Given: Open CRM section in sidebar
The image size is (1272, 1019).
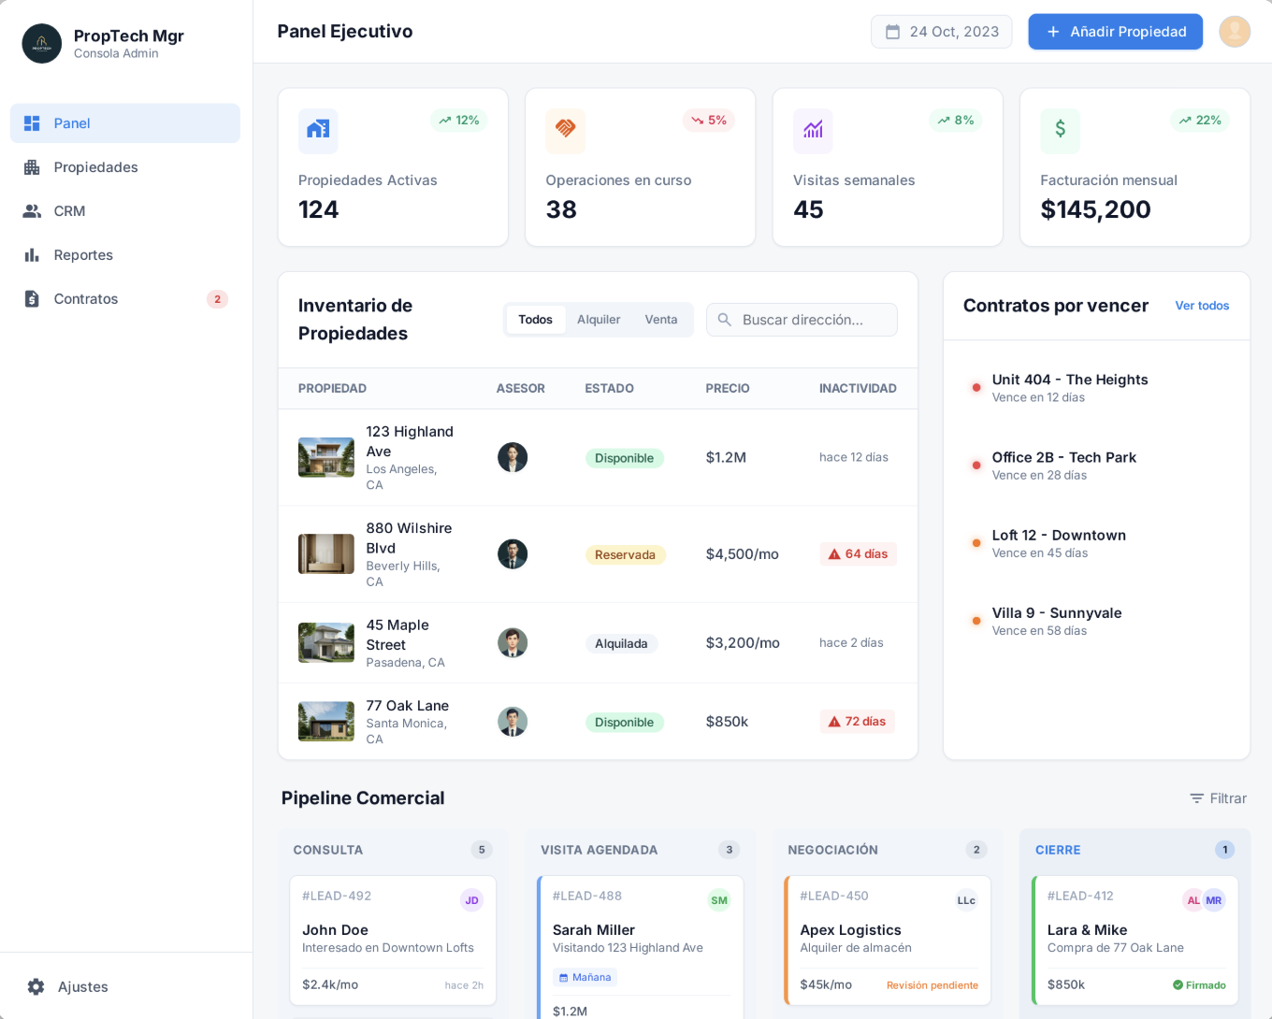Looking at the screenshot, I should (69, 211).
